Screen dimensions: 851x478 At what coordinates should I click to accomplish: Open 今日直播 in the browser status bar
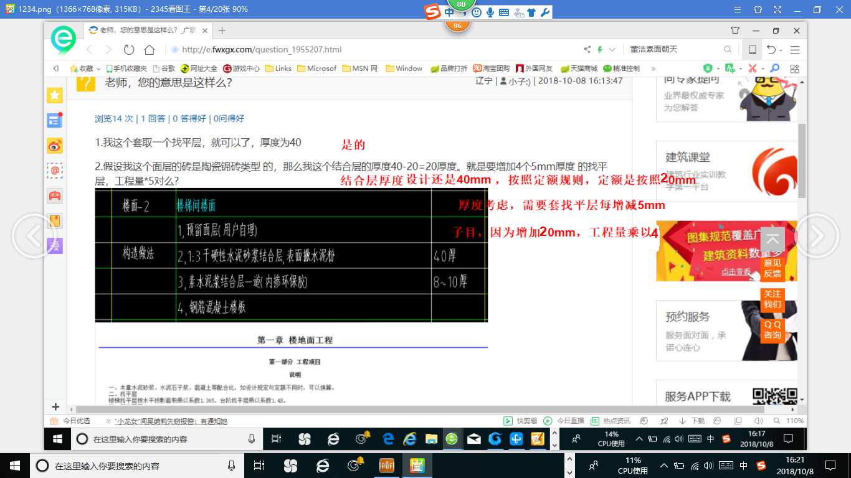564,421
